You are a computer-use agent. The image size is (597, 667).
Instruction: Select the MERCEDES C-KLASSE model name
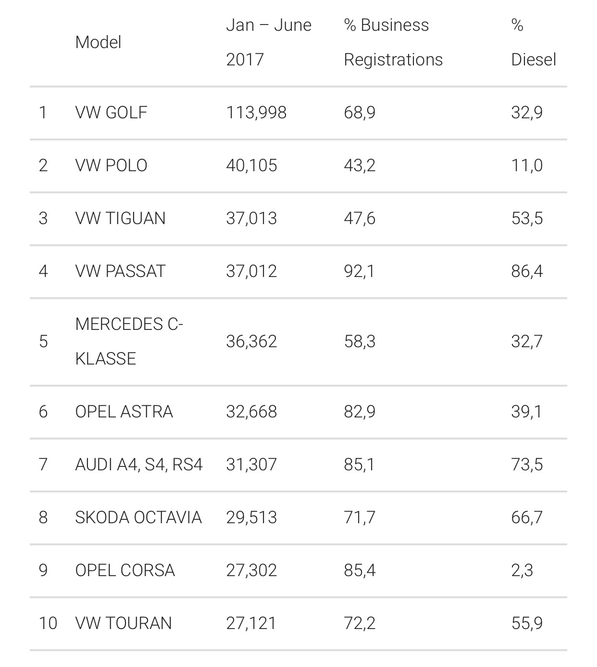tap(129, 341)
